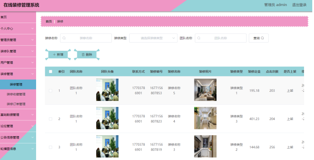Viewport: 314px width, 160px height.
Task: Click the decoration number 1677156807853
Action: pos(156,90)
